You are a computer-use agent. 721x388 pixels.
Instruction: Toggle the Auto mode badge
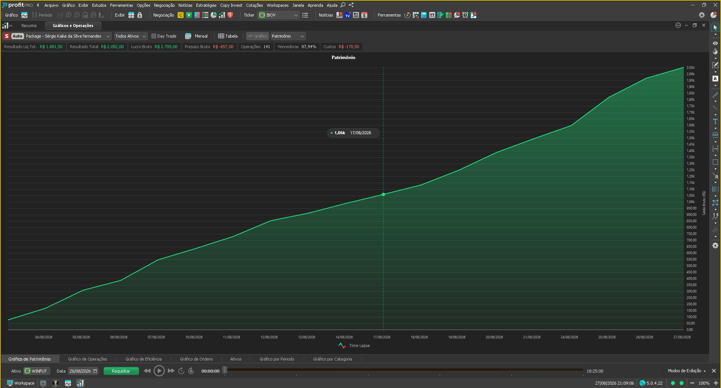pyautogui.click(x=17, y=36)
